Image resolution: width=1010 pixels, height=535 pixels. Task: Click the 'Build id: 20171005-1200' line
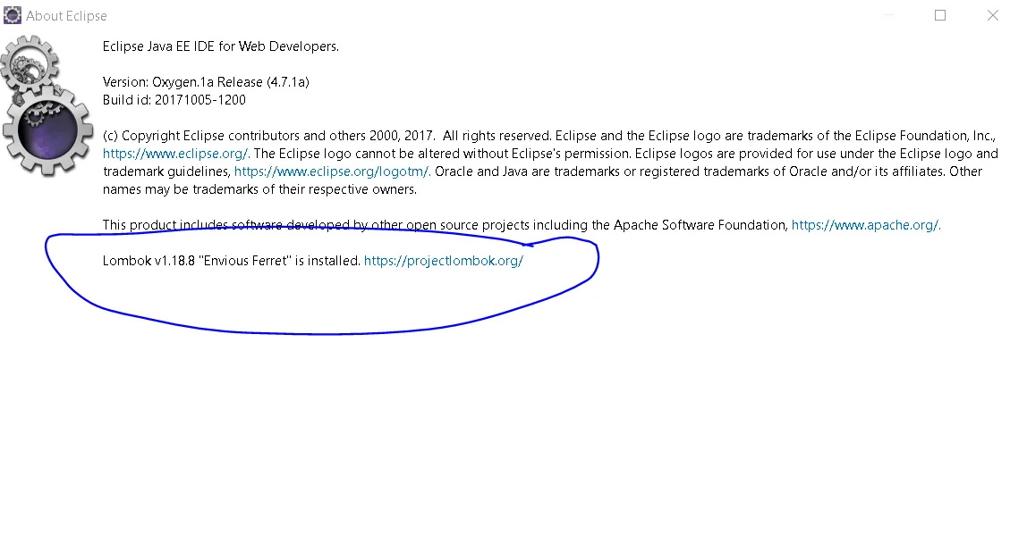(x=174, y=100)
